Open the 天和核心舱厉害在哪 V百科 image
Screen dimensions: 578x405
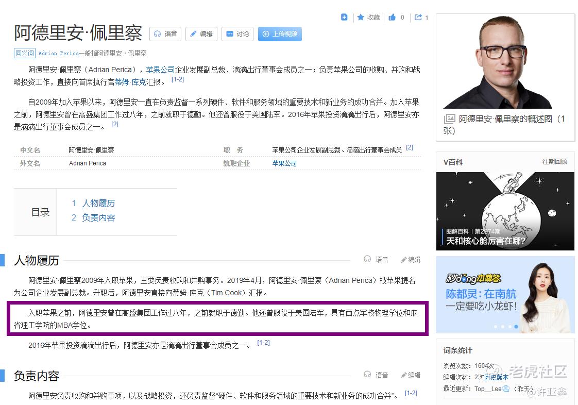coord(505,211)
